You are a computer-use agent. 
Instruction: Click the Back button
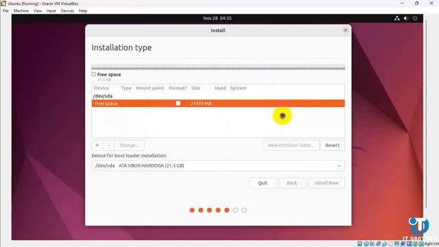click(x=292, y=183)
